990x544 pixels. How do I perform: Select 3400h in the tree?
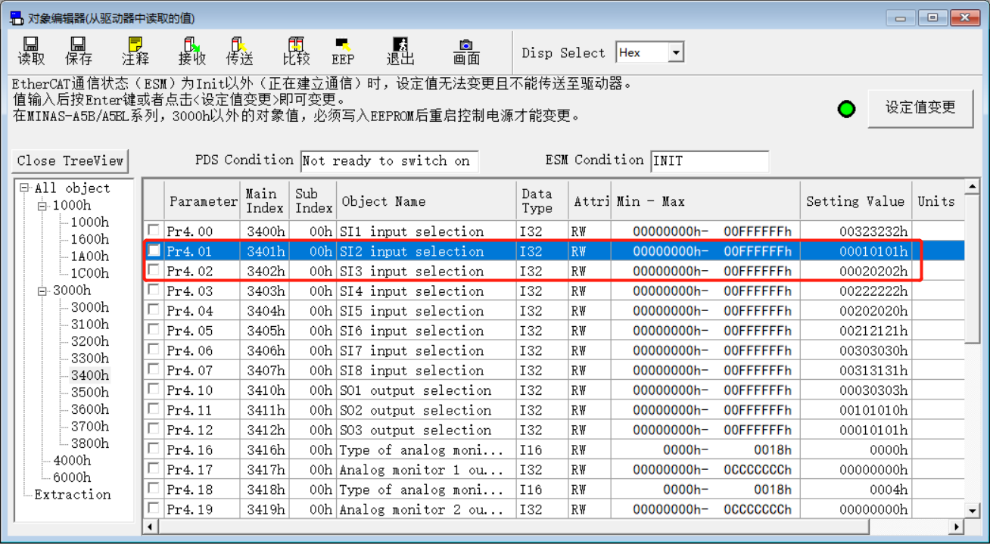(89, 375)
